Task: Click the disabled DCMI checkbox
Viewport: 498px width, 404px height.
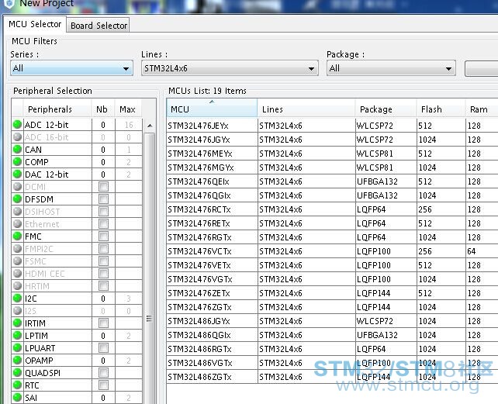Action: point(103,186)
